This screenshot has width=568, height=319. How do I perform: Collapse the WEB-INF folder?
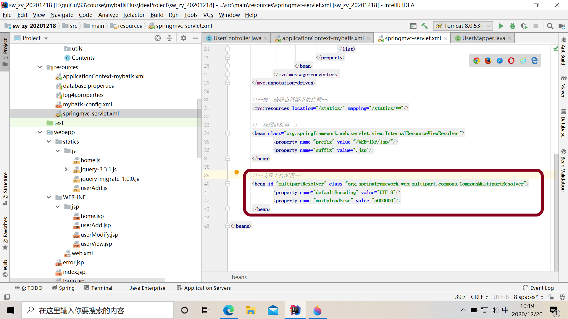(49, 197)
